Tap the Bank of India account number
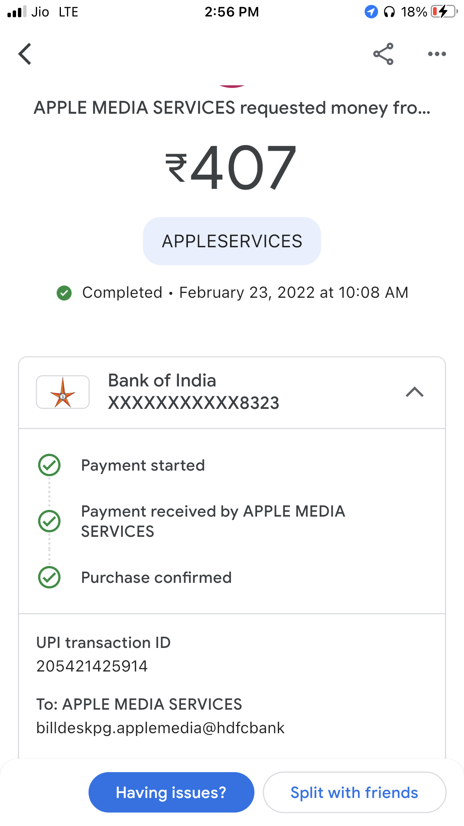 pyautogui.click(x=194, y=403)
